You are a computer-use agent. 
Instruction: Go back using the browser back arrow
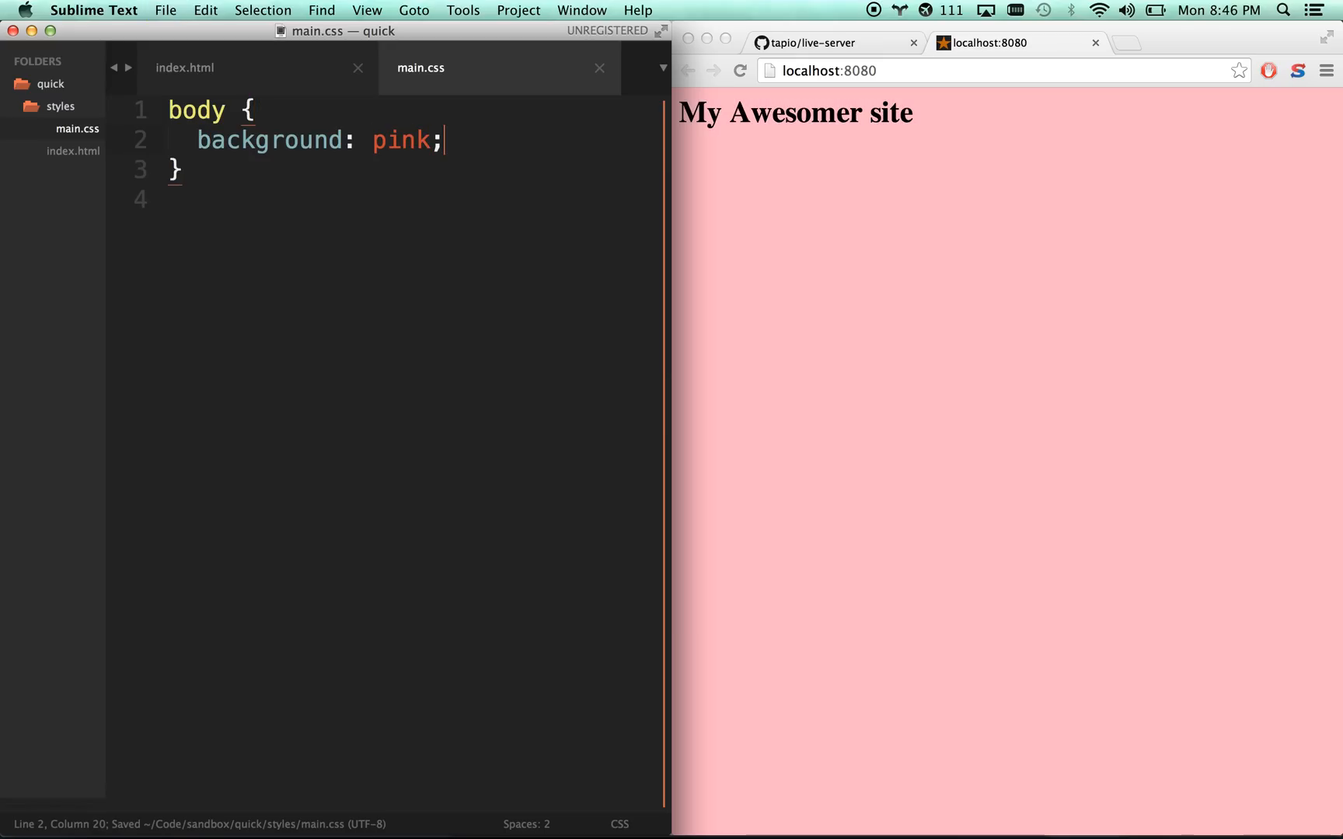(688, 70)
